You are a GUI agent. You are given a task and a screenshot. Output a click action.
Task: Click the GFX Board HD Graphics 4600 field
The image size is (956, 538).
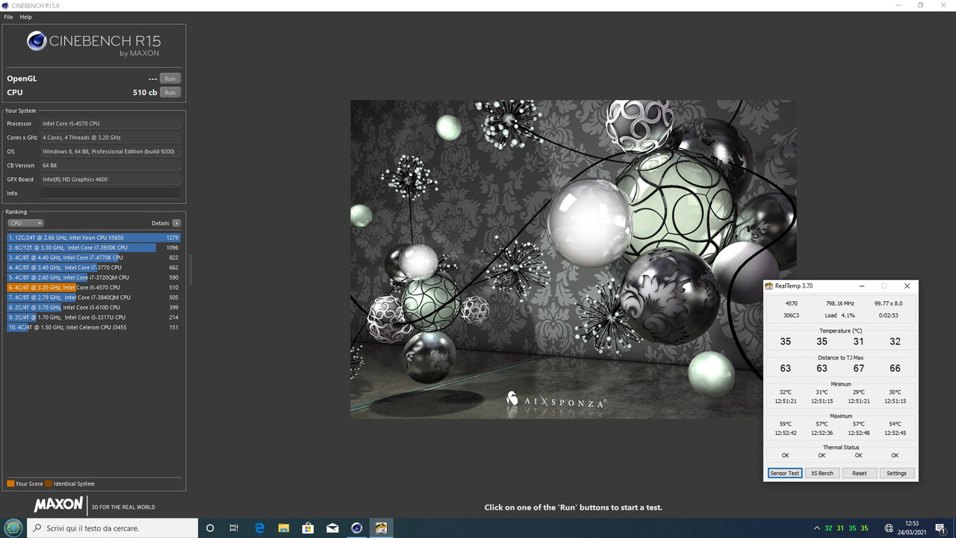click(x=111, y=179)
